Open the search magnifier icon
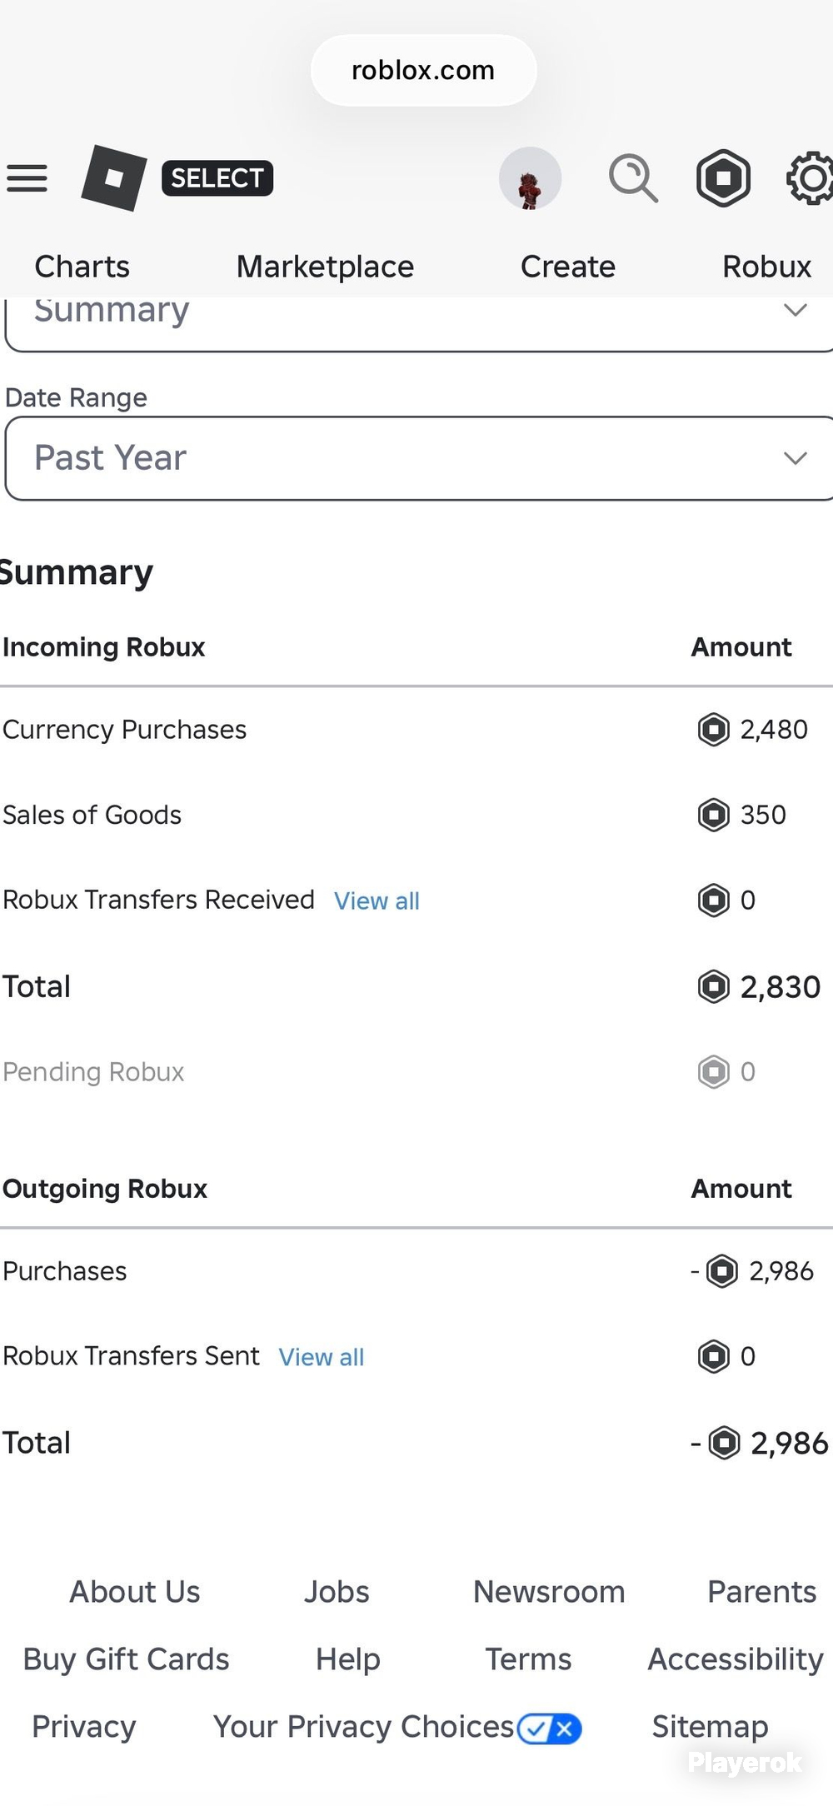This screenshot has height=1806, width=833. coord(633,178)
